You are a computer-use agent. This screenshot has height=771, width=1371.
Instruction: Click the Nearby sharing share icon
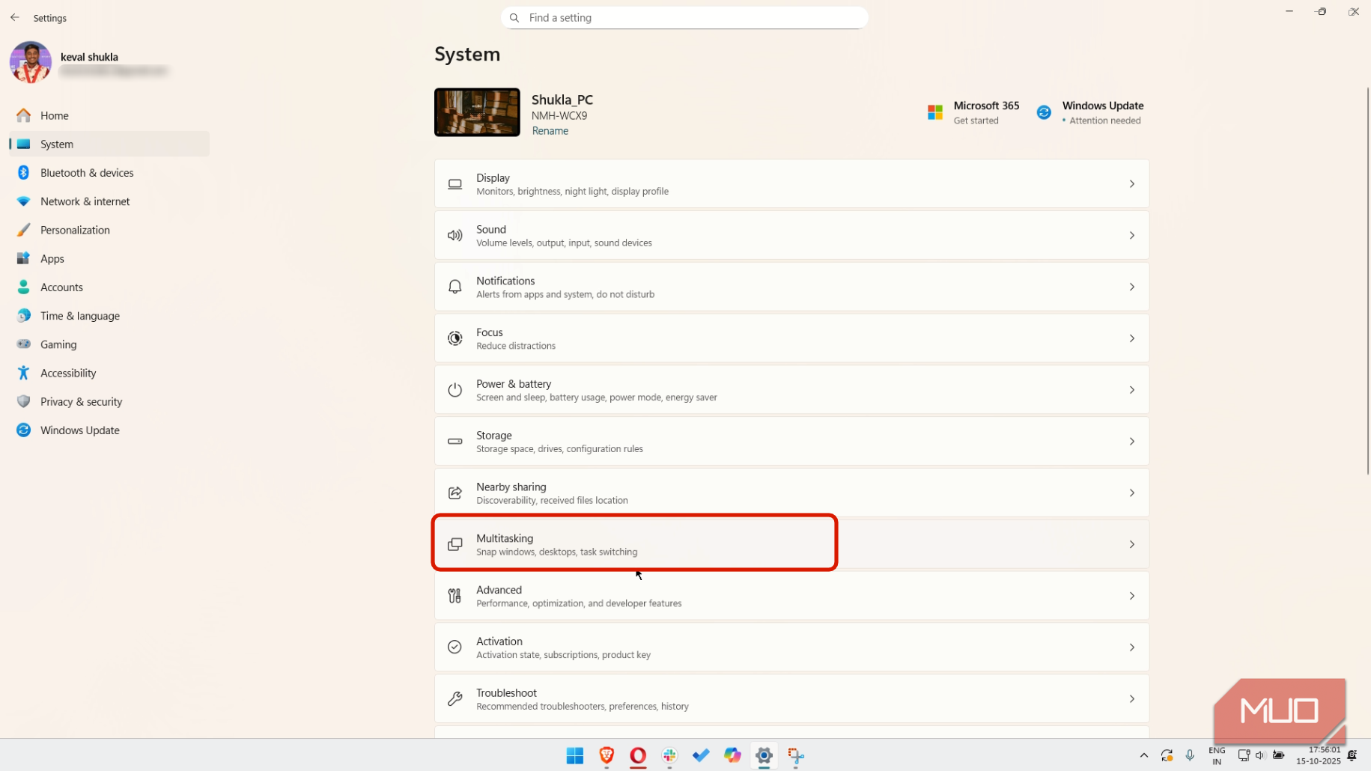coord(455,493)
